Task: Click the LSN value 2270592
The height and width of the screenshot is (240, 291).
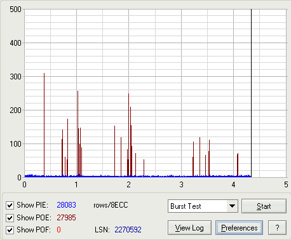Action: point(128,230)
